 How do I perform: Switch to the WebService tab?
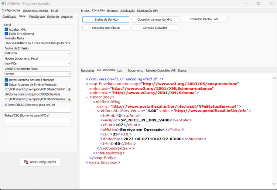tap(37, 17)
